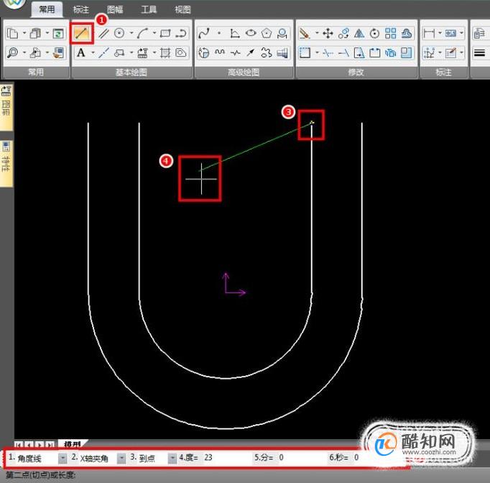Select the 模型 sheet tab
Screen dimensions: 490x483
tap(73, 444)
